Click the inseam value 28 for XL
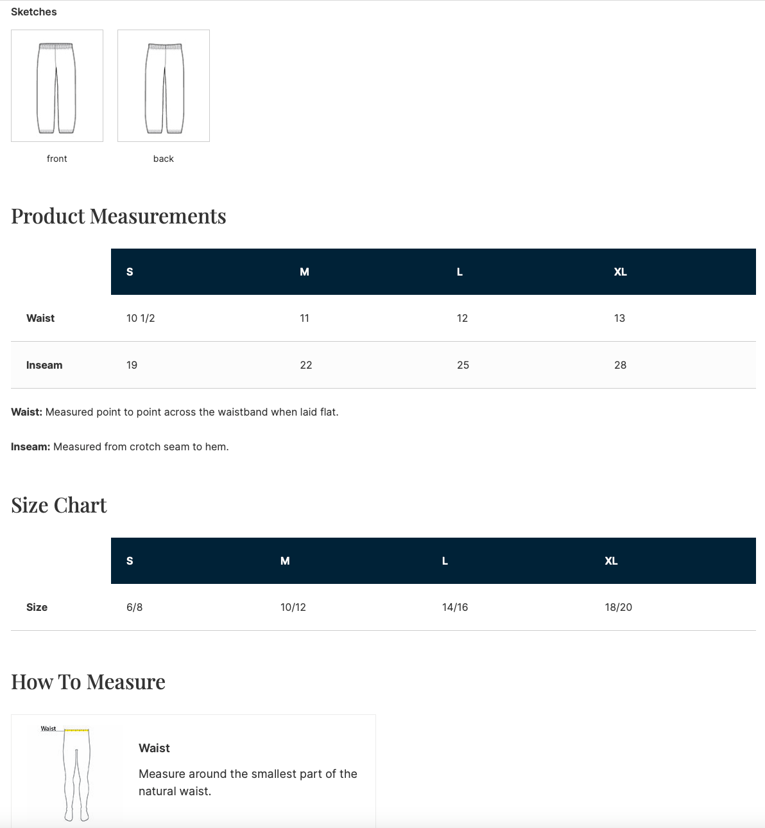Image resolution: width=765 pixels, height=828 pixels. [620, 365]
